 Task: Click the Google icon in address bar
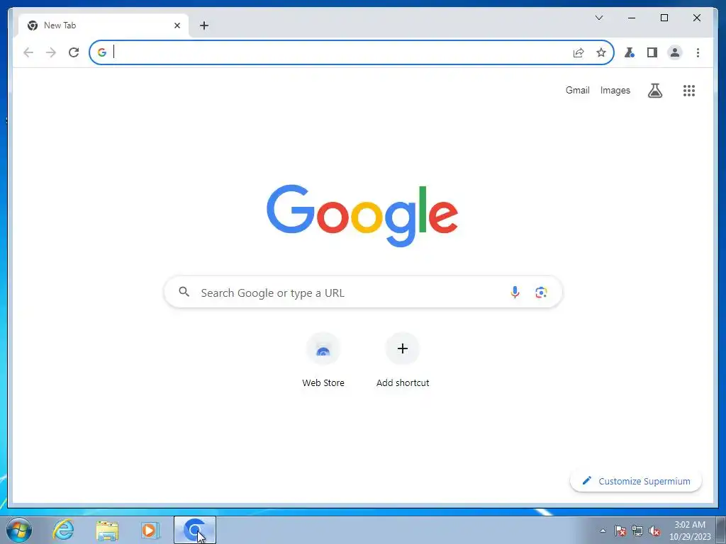tap(102, 52)
